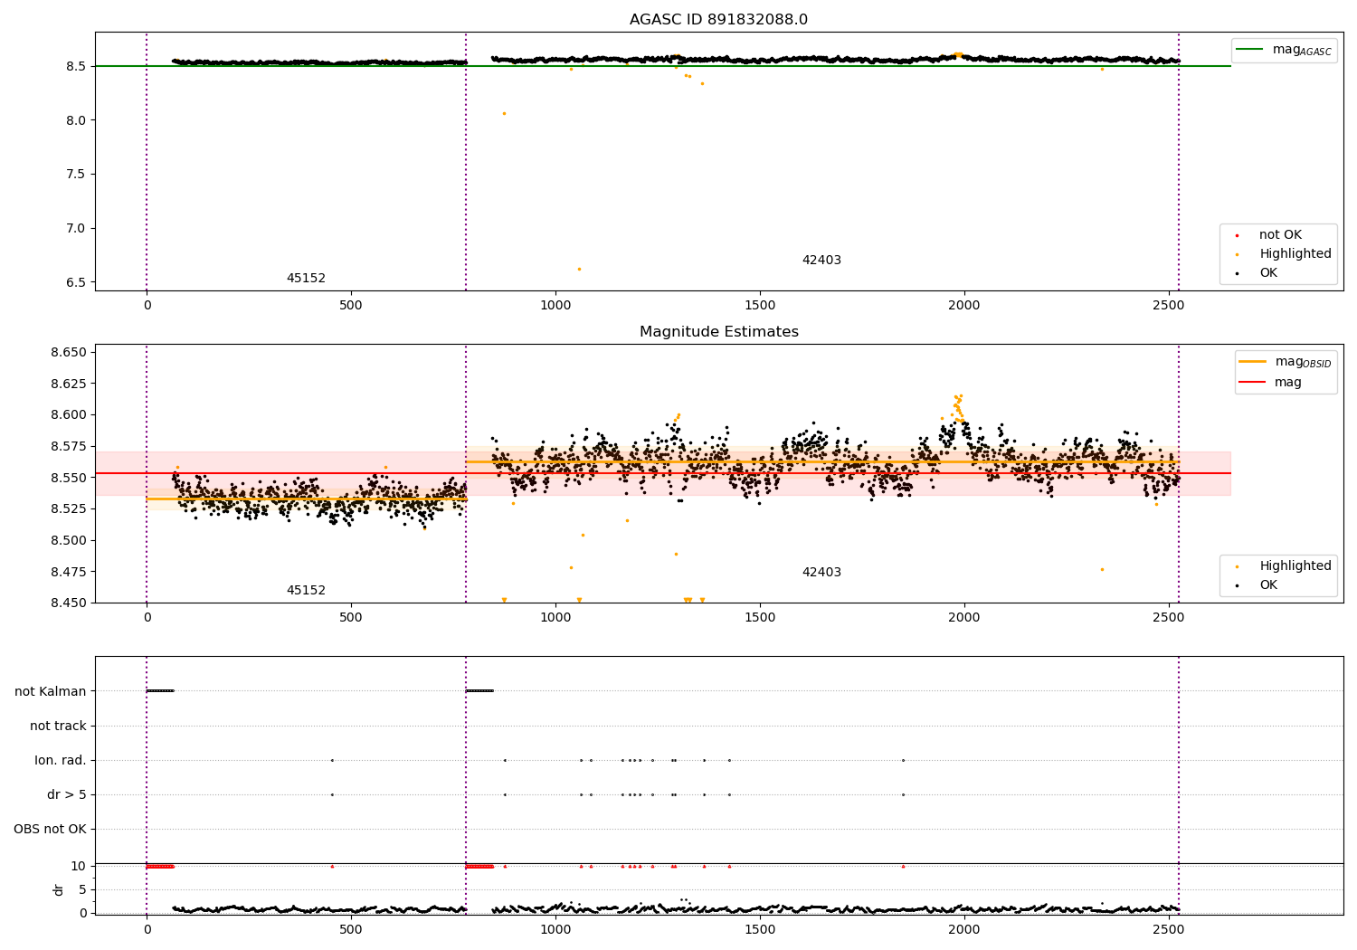Click the orange mag OBSID line sample in the middle legend

tap(1253, 362)
